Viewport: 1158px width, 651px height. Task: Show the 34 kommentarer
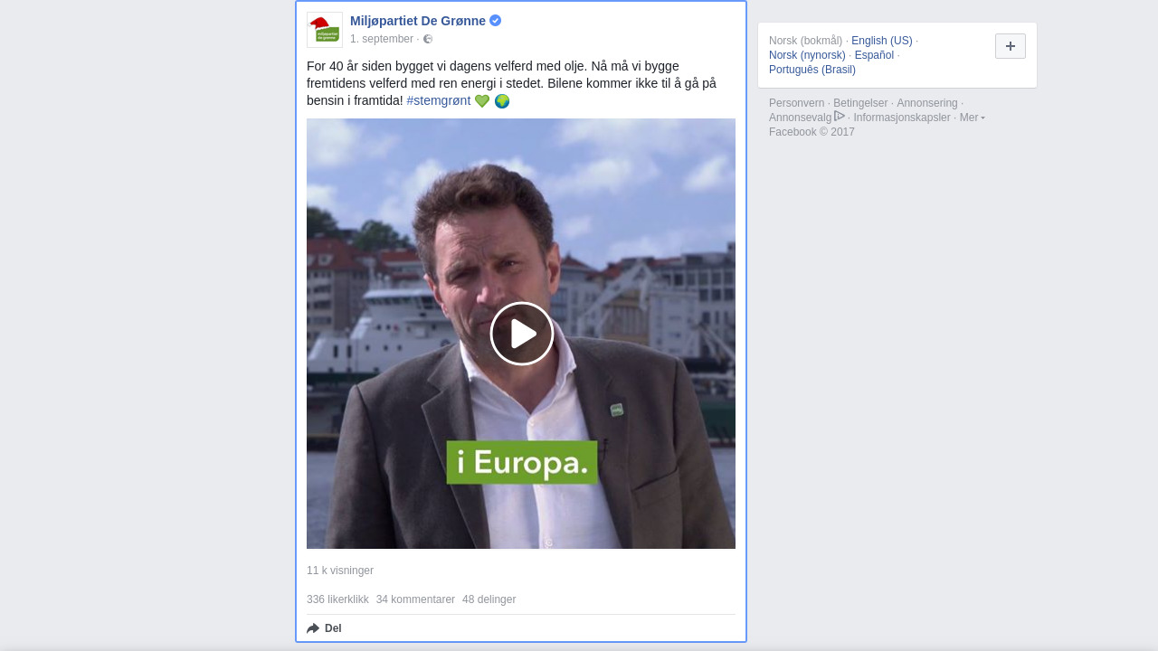415,599
